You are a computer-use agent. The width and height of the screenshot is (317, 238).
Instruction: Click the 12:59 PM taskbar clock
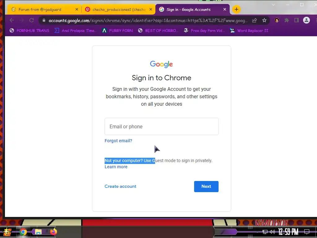(x=288, y=232)
